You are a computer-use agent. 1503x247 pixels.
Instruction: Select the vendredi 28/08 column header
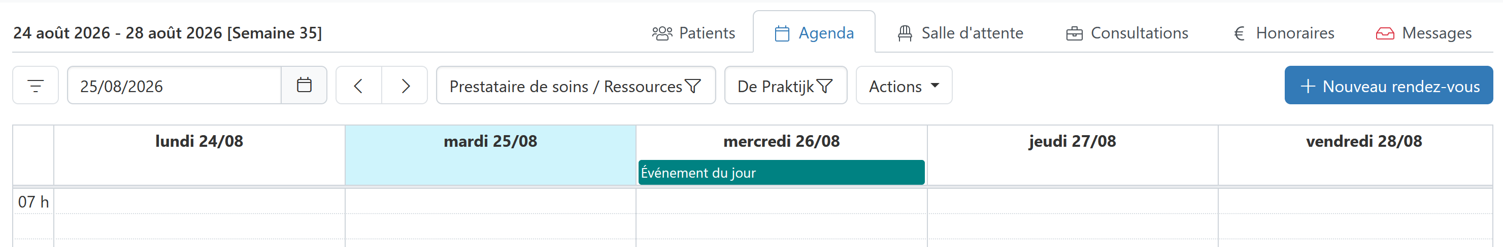pos(1363,141)
